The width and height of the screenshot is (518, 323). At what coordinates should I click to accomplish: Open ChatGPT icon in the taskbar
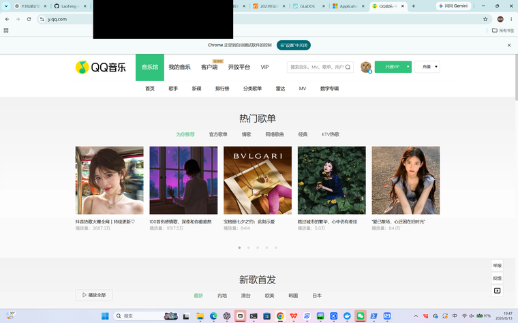tap(226, 316)
